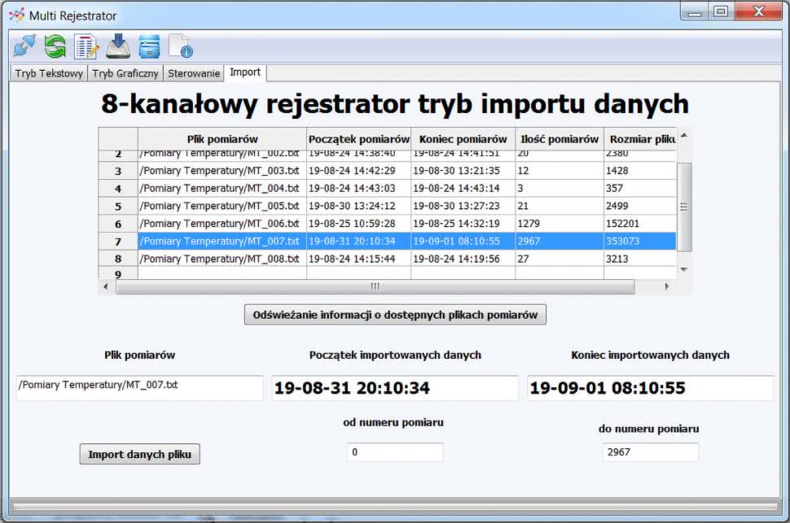Open the blue archive drawer icon
790x523 pixels.
(149, 46)
